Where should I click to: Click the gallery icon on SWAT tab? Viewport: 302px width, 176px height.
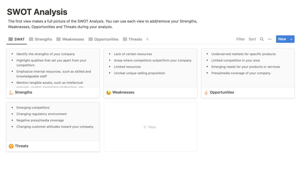(x=11, y=39)
